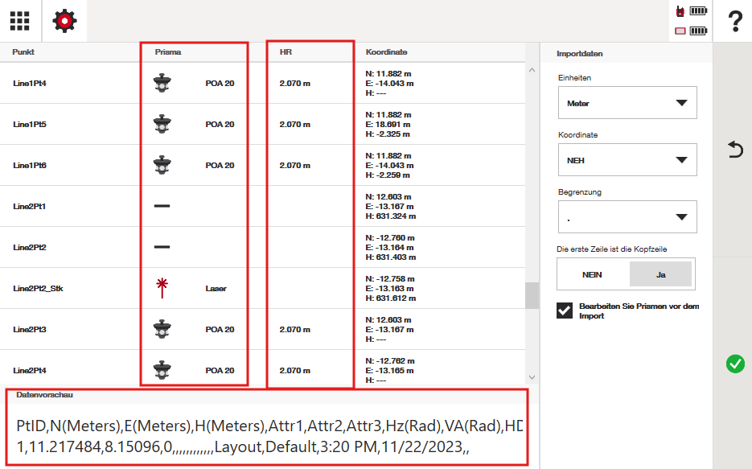Click the question mark help icon
752x469 pixels.
point(734,22)
